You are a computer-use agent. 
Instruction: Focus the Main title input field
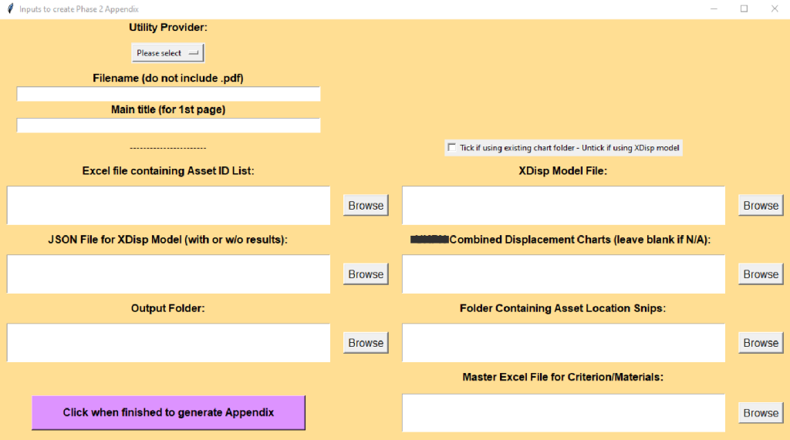(x=168, y=126)
